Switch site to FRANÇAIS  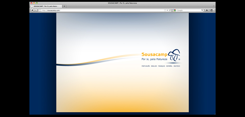tap(162, 66)
